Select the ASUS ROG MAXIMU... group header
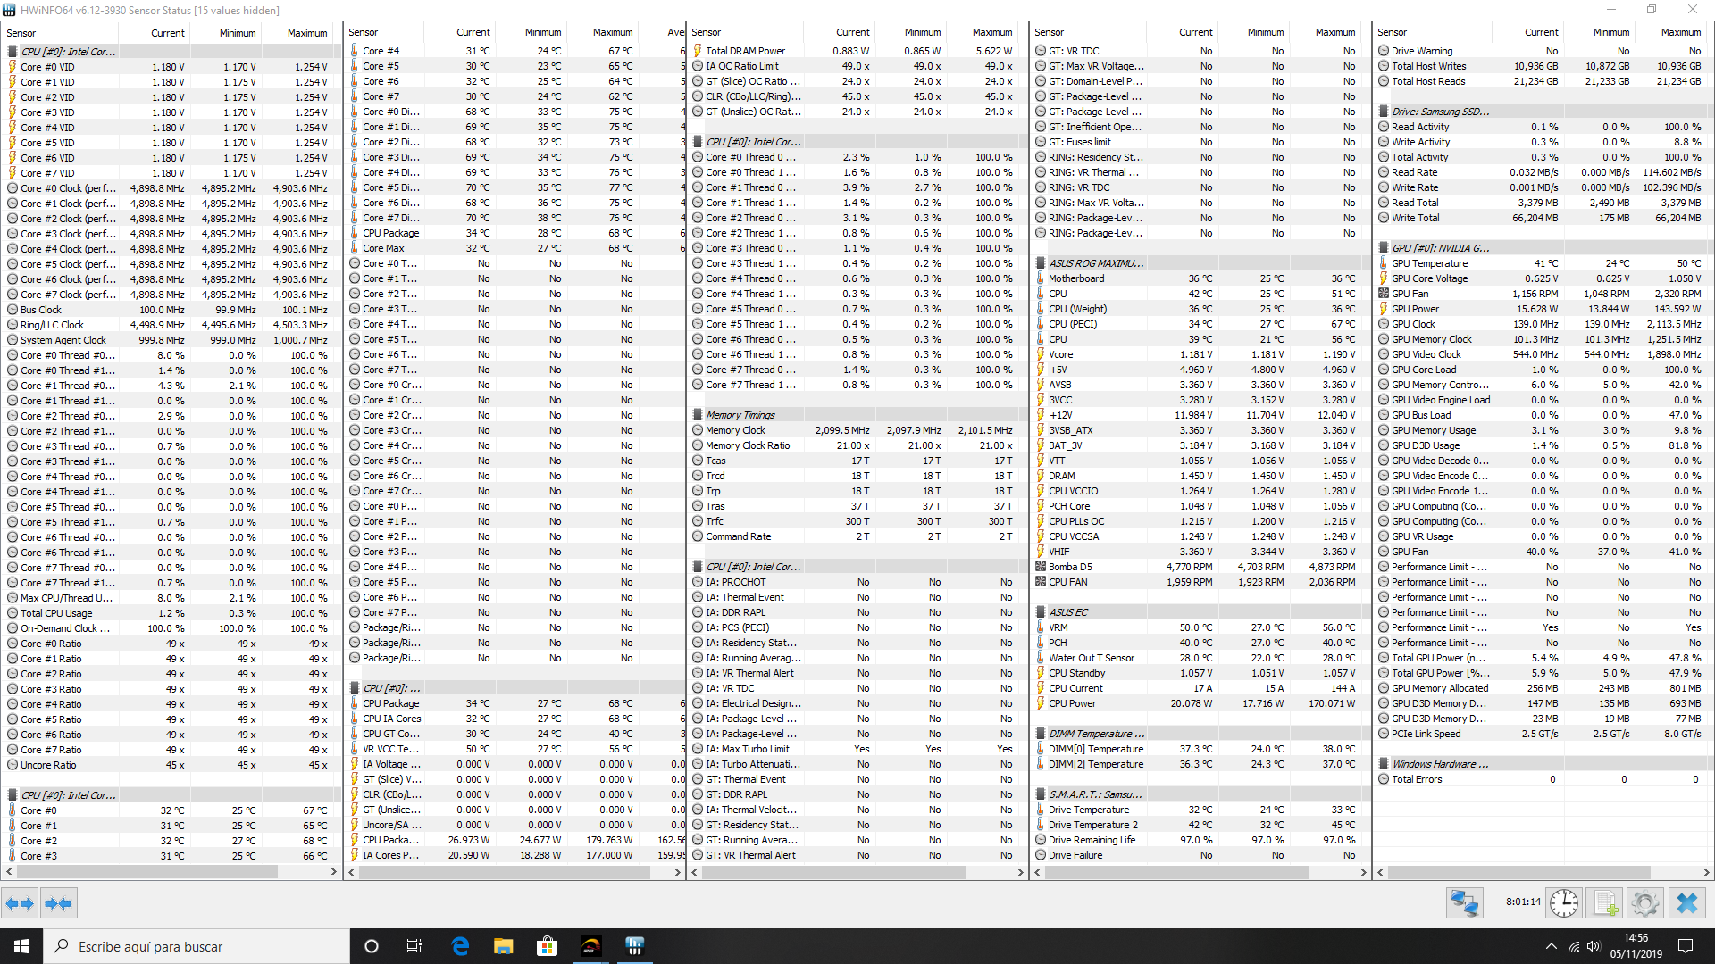The width and height of the screenshot is (1715, 964). pyautogui.click(x=1095, y=263)
